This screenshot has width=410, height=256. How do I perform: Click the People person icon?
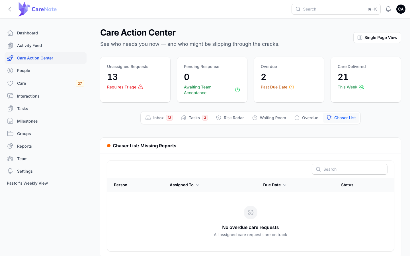(10, 71)
